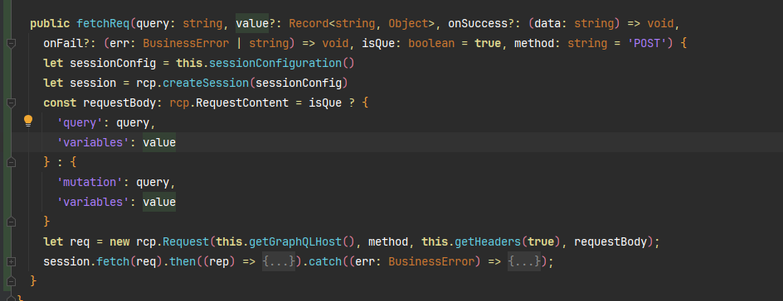Toggle the fold-end marker below the 'mutation' block
This screenshot has width=783, height=301.
point(12,222)
